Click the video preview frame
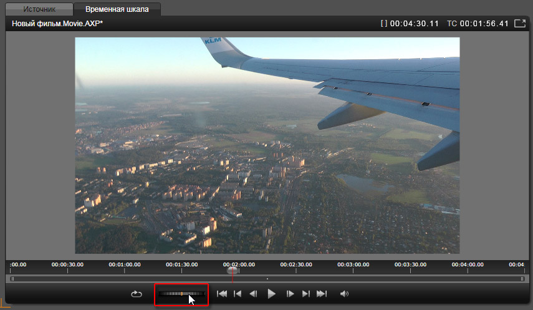The image size is (533, 310). pyautogui.click(x=267, y=145)
